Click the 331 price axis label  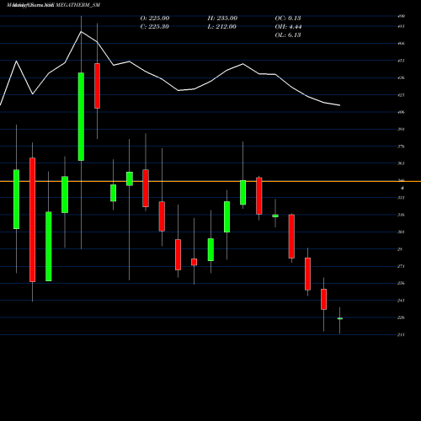tap(401, 198)
